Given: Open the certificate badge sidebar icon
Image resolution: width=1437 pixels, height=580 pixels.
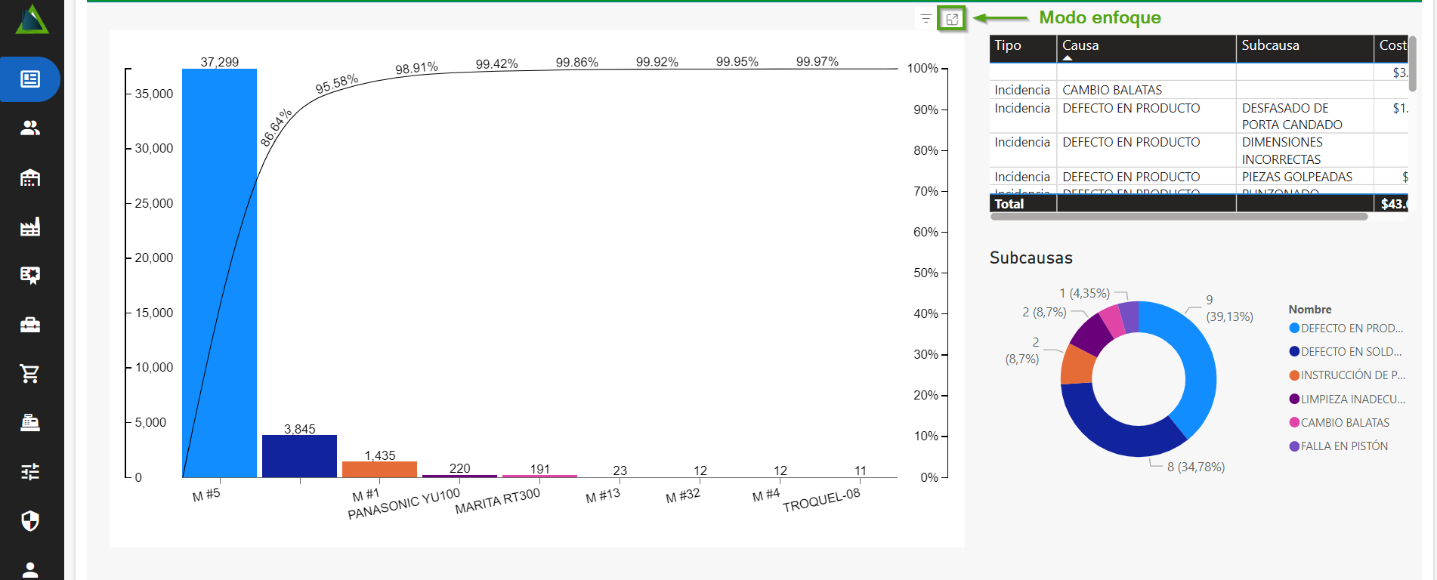Looking at the screenshot, I should tap(30, 275).
